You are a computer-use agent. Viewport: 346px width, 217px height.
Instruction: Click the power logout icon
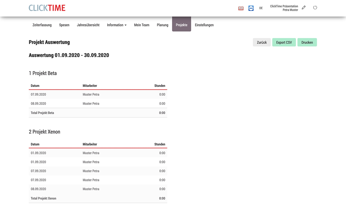[315, 8]
